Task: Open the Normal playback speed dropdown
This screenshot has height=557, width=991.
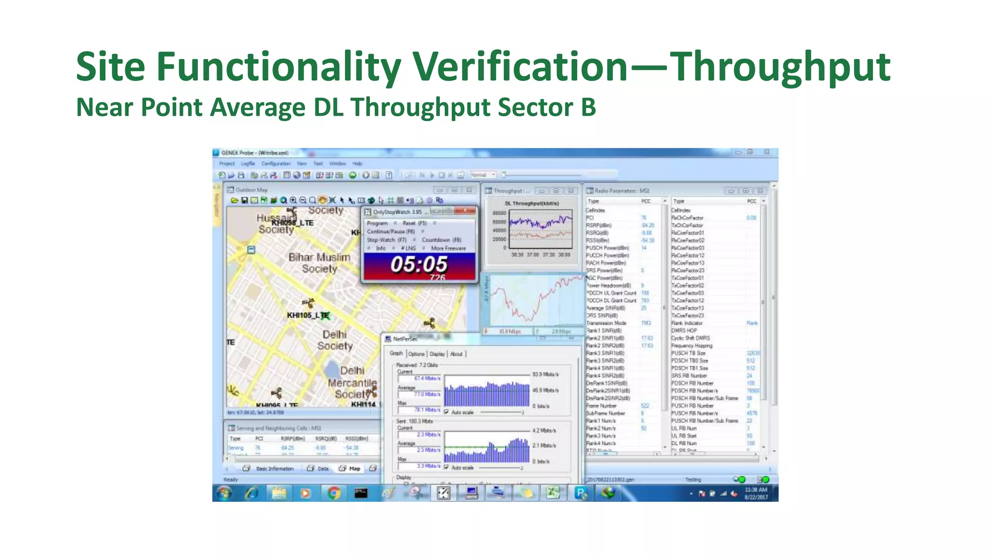Action: pos(483,175)
